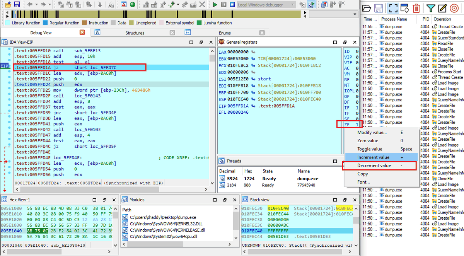Save the IDA database with the floppy icon
The width and height of the screenshot is (464, 256).
pyautogui.click(x=17, y=5)
